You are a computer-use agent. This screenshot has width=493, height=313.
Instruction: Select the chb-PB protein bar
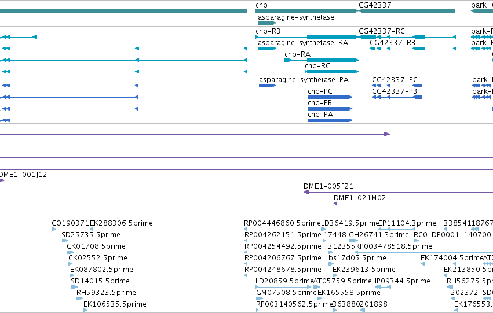(x=330, y=109)
